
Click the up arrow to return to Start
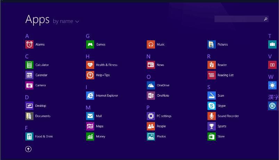[x=28, y=149]
